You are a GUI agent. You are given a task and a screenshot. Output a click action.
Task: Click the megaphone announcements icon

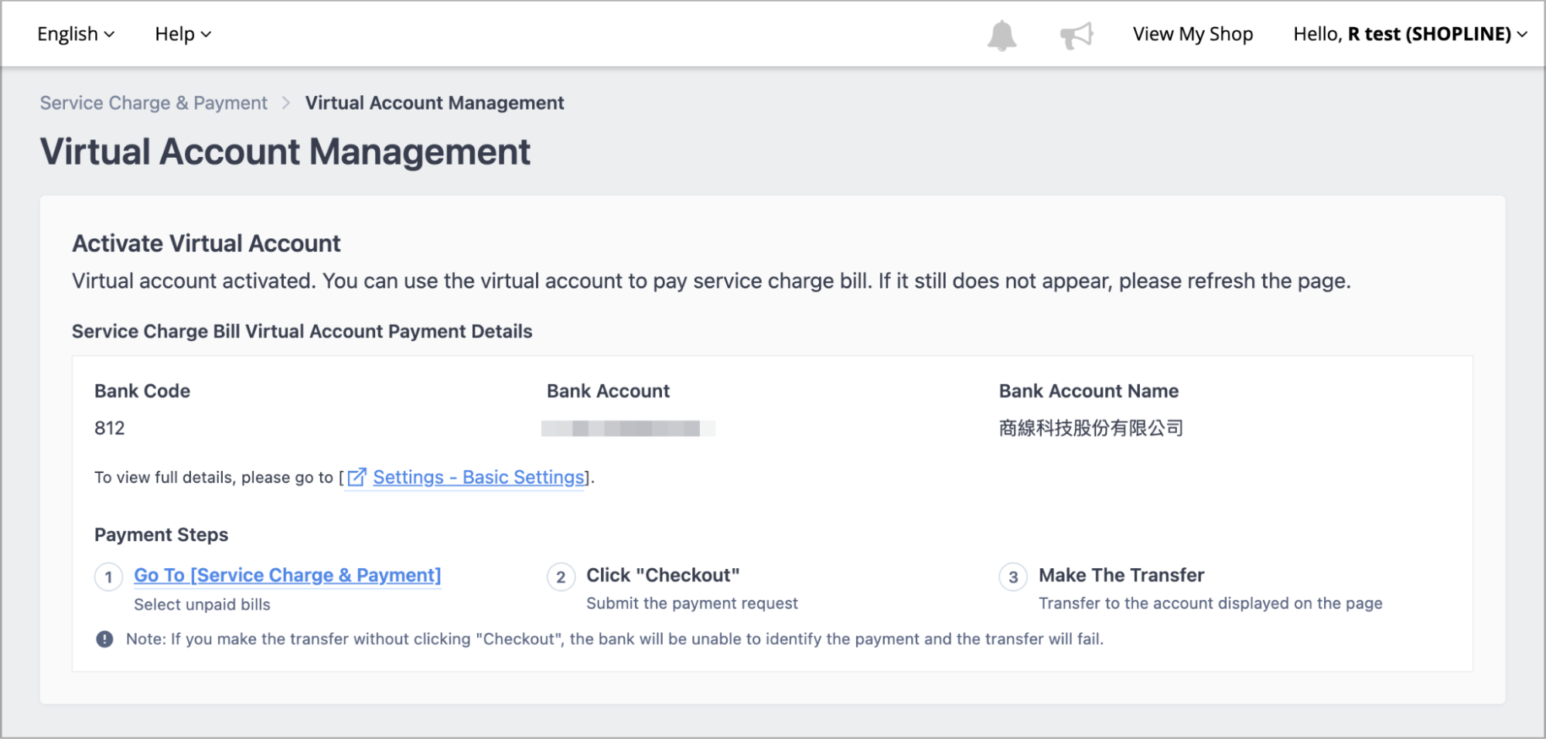click(x=1077, y=35)
